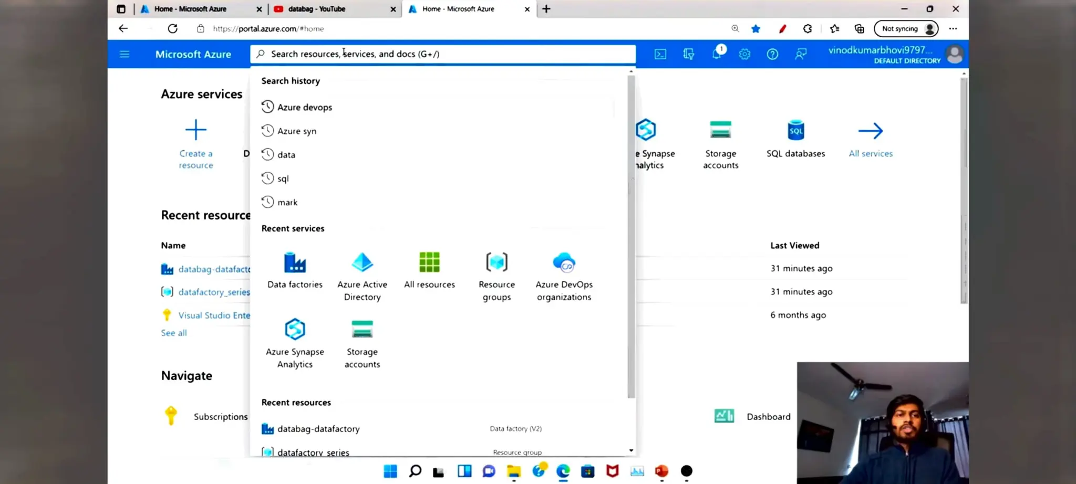
Task: Open browser zoom magnifier icon
Action: (x=735, y=29)
